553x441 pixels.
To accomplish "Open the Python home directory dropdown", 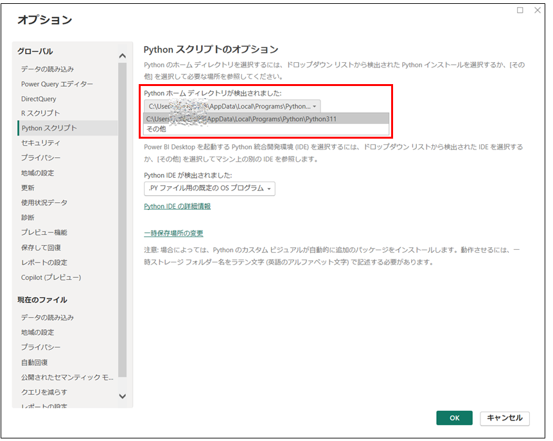I will [x=232, y=106].
